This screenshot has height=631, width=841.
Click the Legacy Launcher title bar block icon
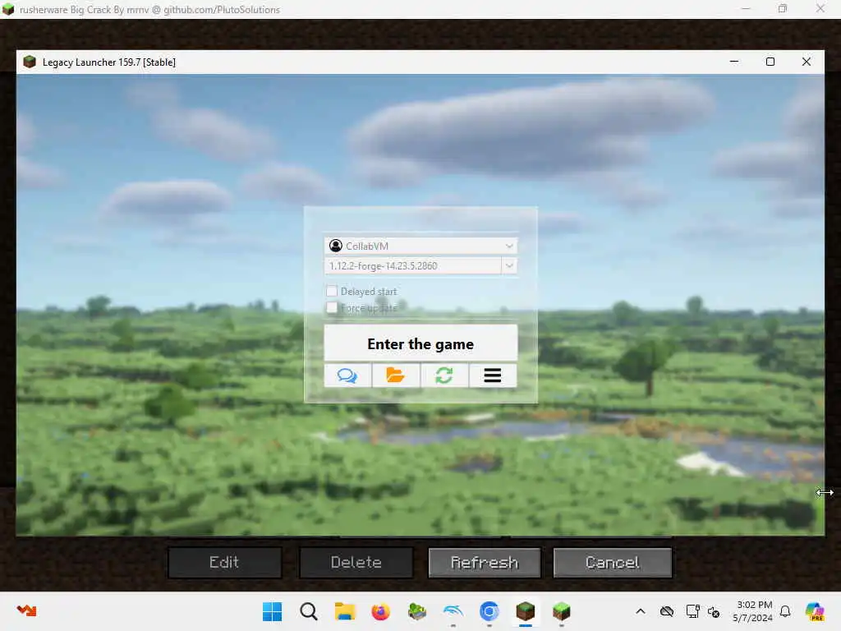30,62
